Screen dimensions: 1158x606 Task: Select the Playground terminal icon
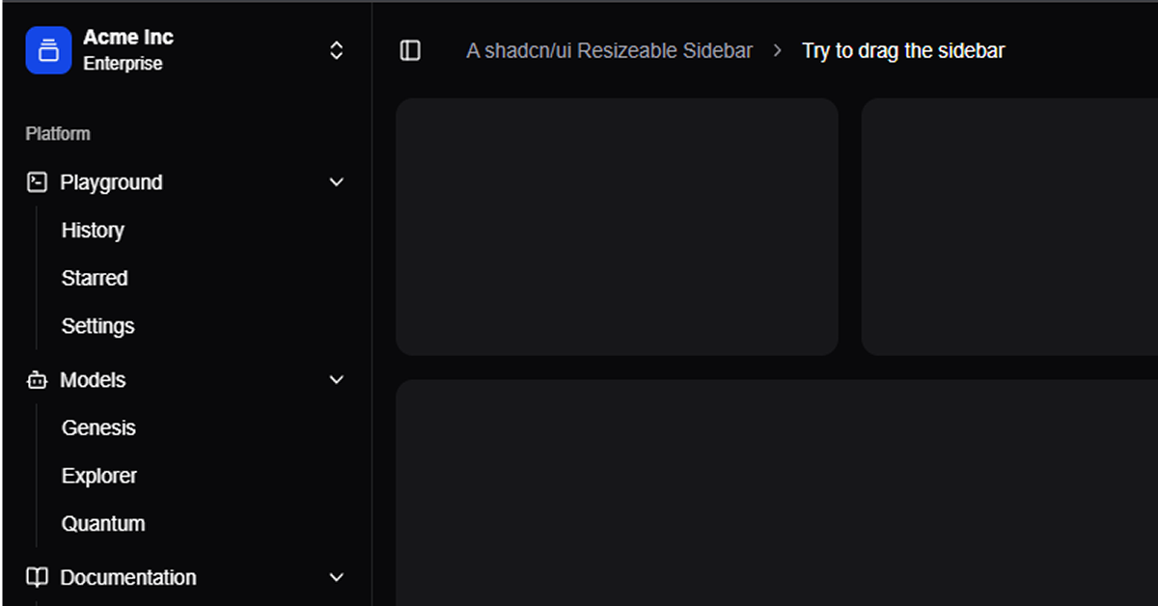[36, 181]
